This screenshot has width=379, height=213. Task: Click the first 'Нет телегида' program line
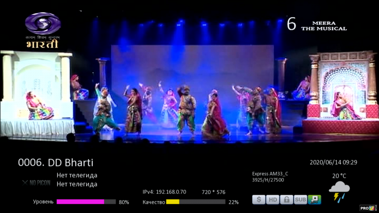point(77,175)
